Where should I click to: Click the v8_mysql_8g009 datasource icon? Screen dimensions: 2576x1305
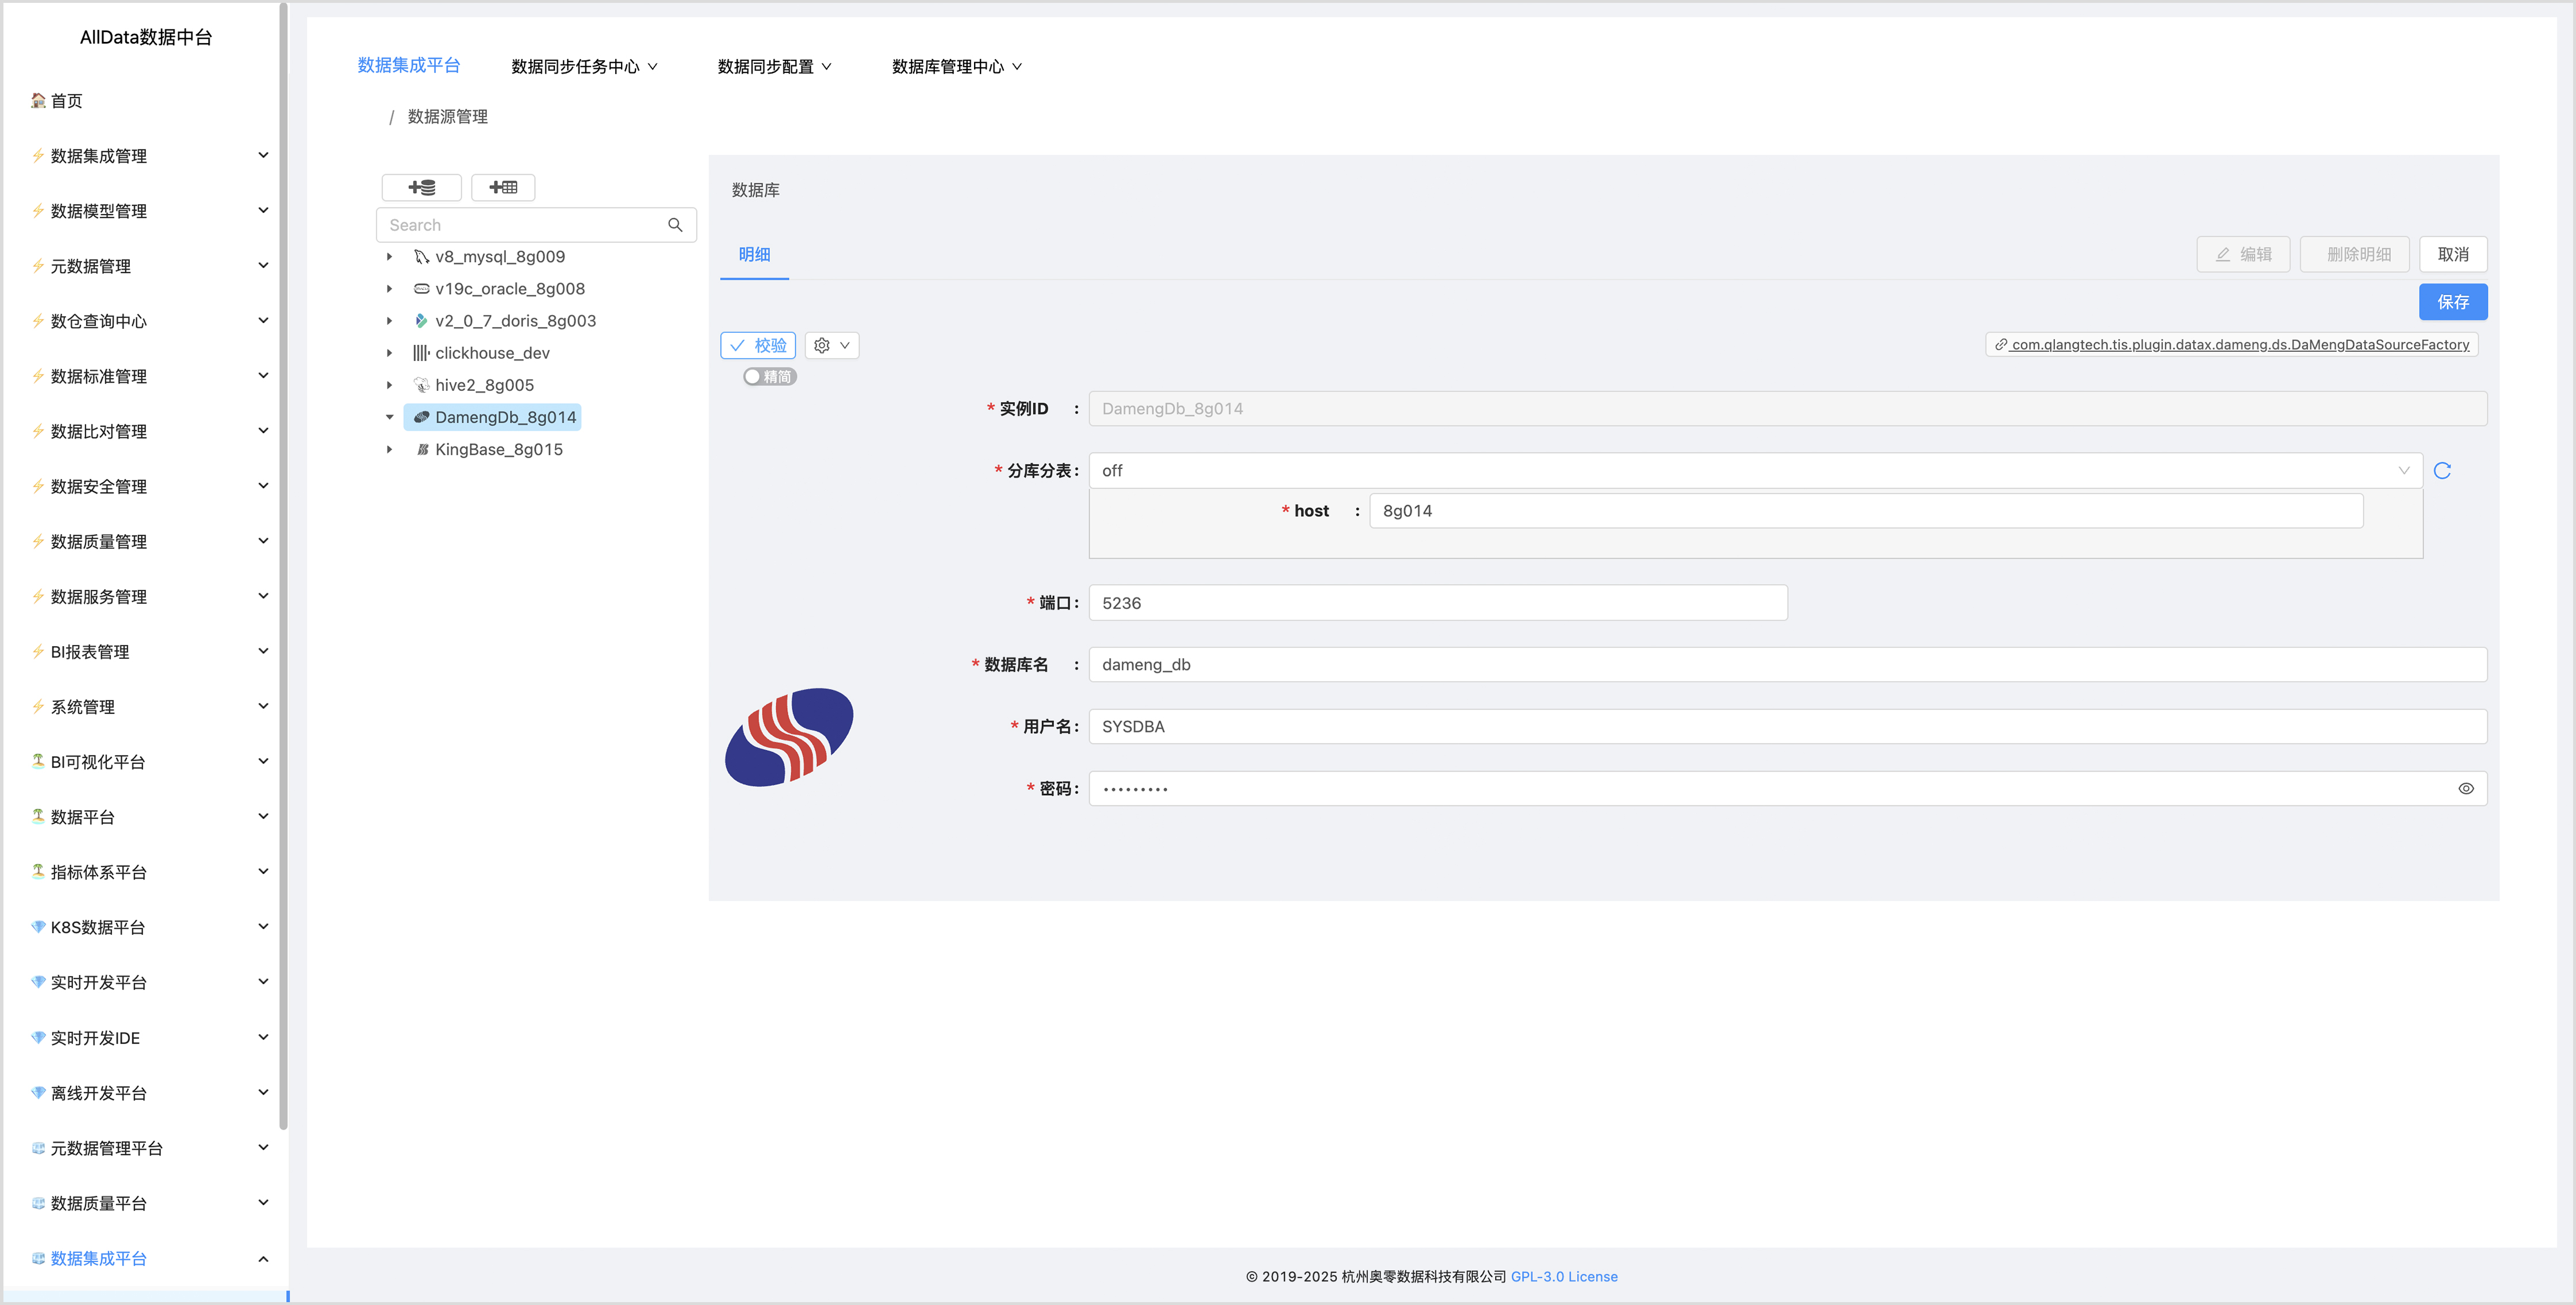click(x=421, y=257)
